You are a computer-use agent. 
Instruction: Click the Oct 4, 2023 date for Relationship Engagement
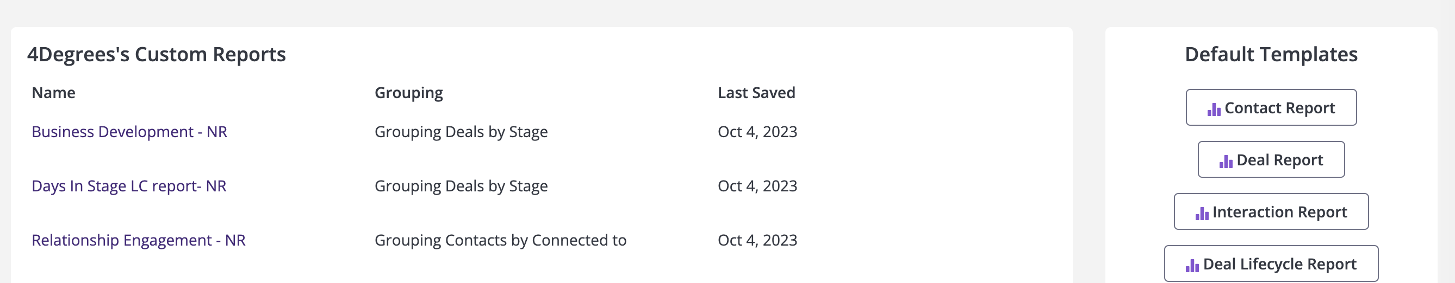(757, 240)
